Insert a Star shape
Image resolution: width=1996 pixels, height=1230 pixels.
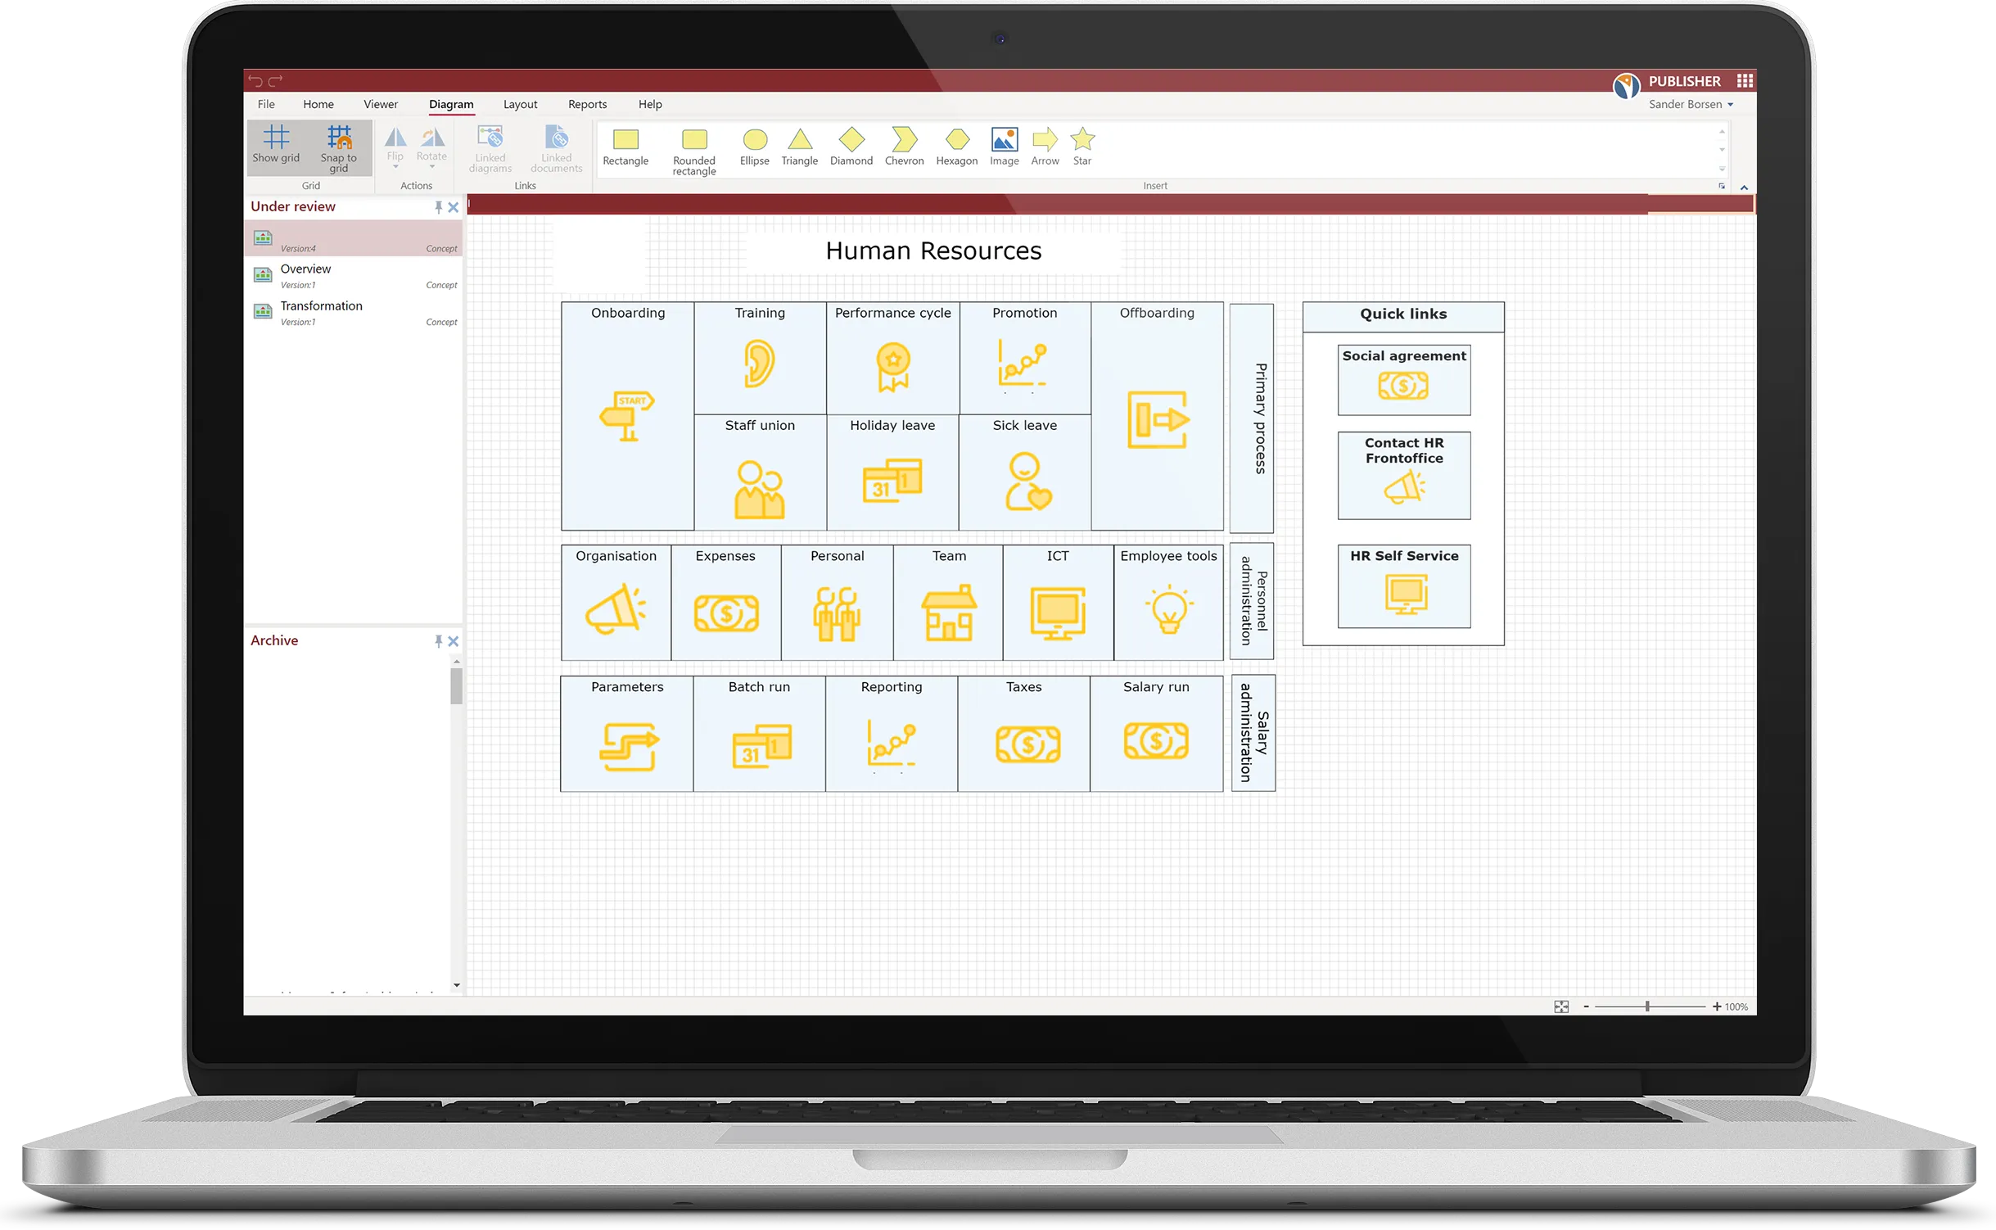pos(1082,147)
